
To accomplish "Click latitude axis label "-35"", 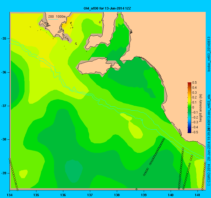I will coord(4,39).
